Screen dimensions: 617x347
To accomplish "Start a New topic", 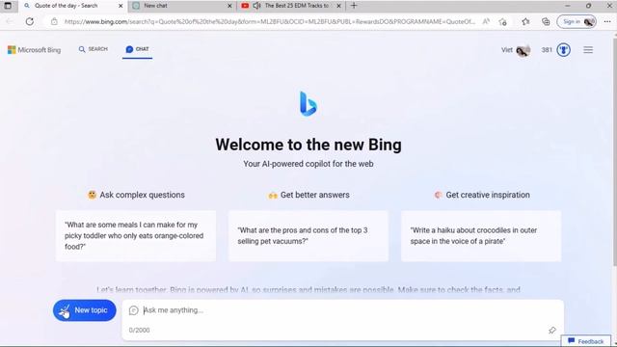I will (85, 310).
